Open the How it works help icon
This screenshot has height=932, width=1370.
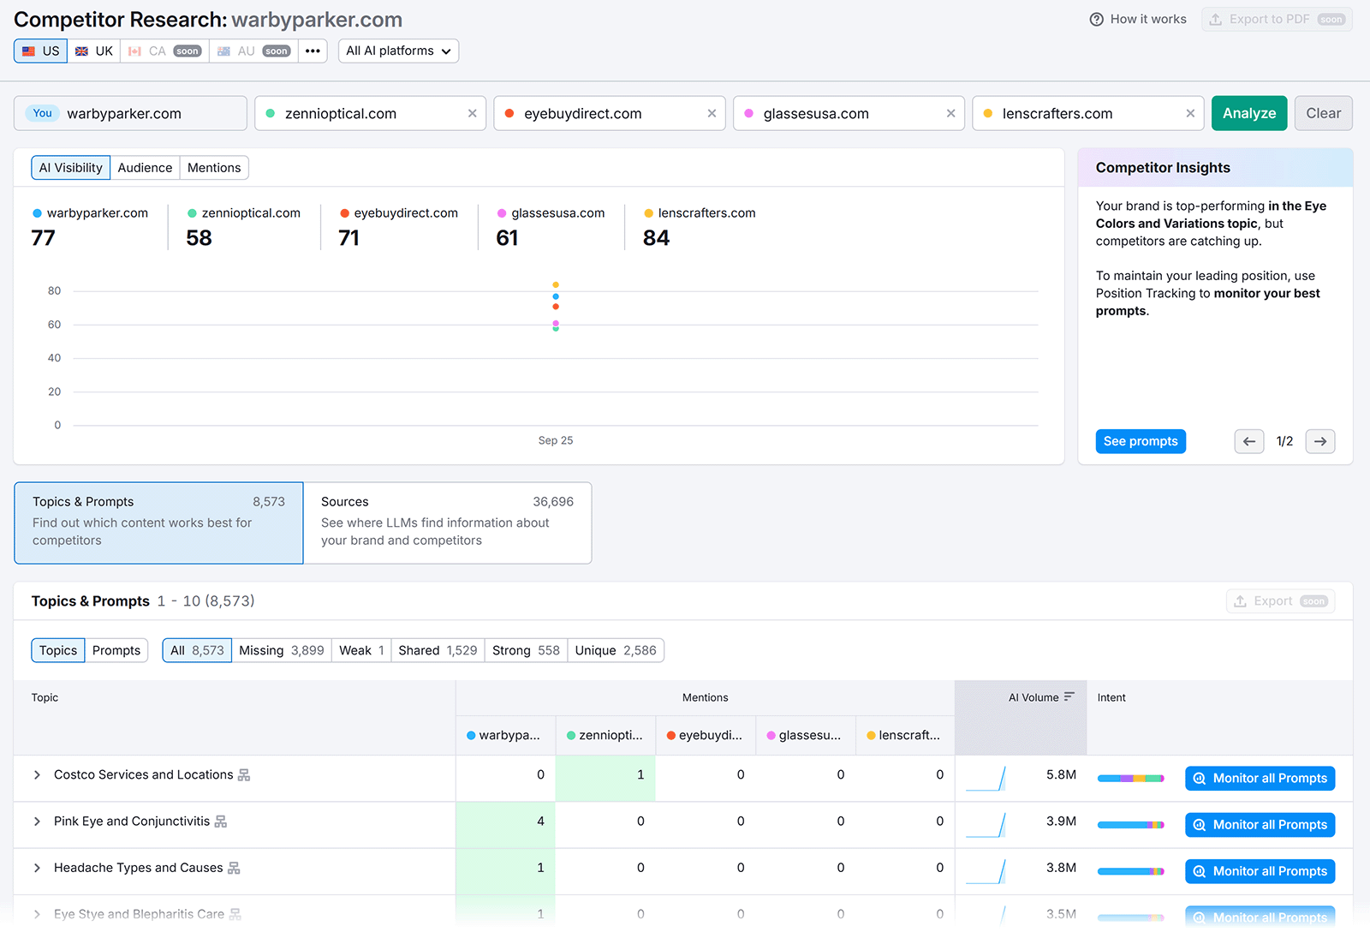(1096, 19)
